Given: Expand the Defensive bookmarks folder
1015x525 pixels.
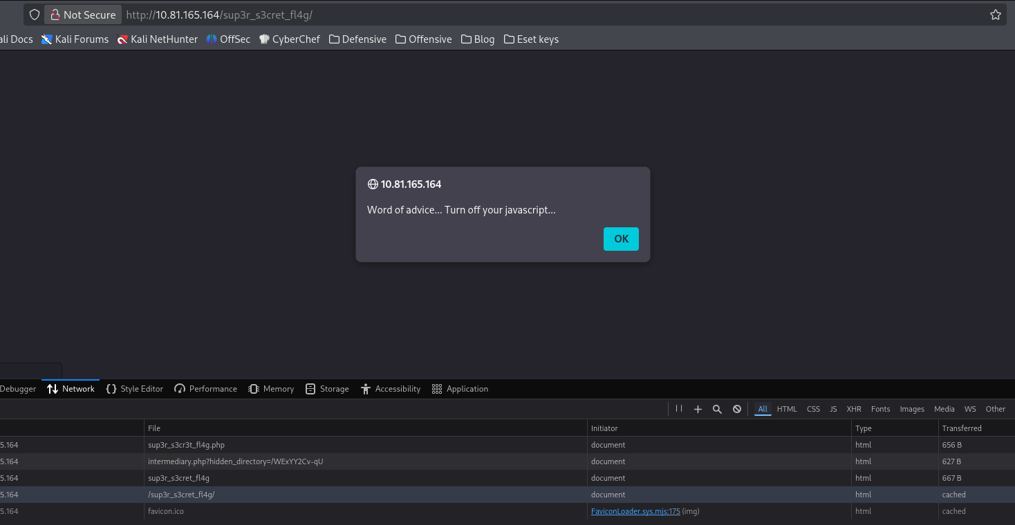Looking at the screenshot, I should click(357, 39).
